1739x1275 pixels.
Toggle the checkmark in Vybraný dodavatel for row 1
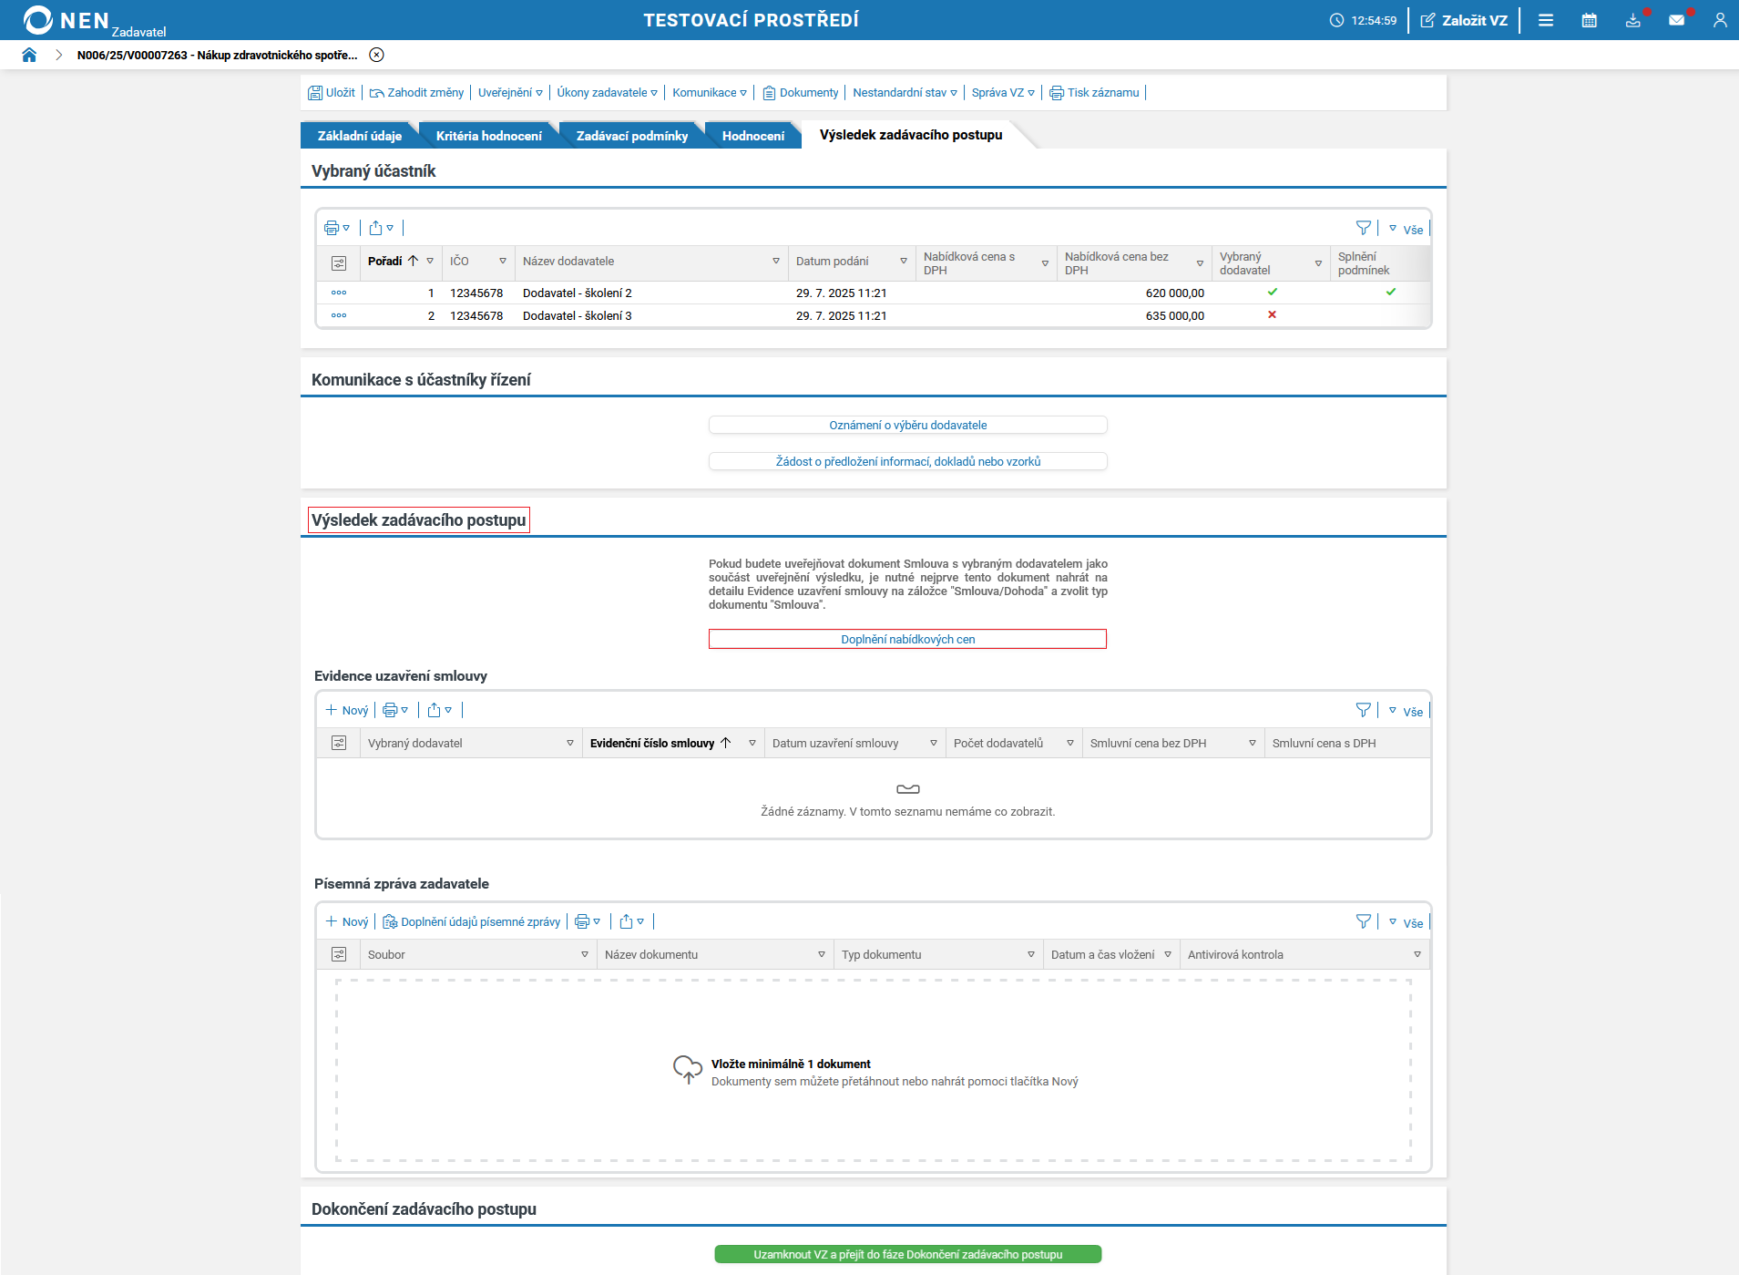tap(1273, 292)
